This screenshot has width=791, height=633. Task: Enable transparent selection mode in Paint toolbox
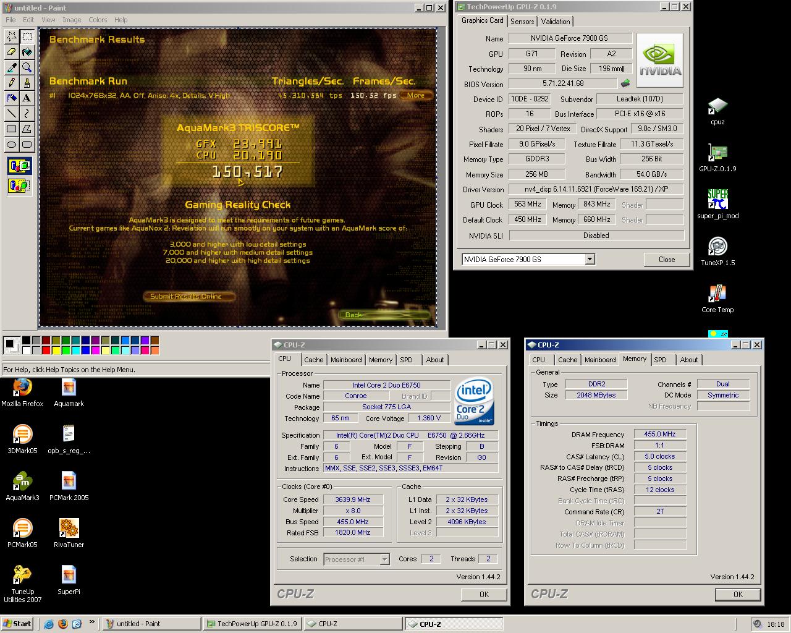pyautogui.click(x=19, y=185)
